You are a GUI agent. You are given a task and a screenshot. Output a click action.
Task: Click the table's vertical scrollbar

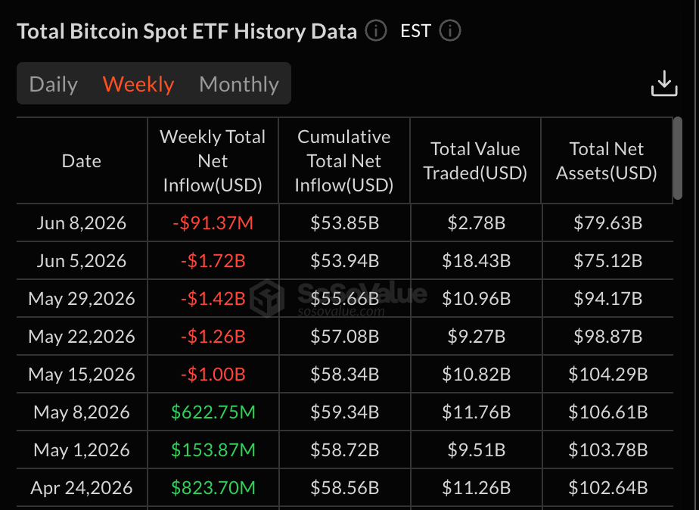tap(678, 158)
